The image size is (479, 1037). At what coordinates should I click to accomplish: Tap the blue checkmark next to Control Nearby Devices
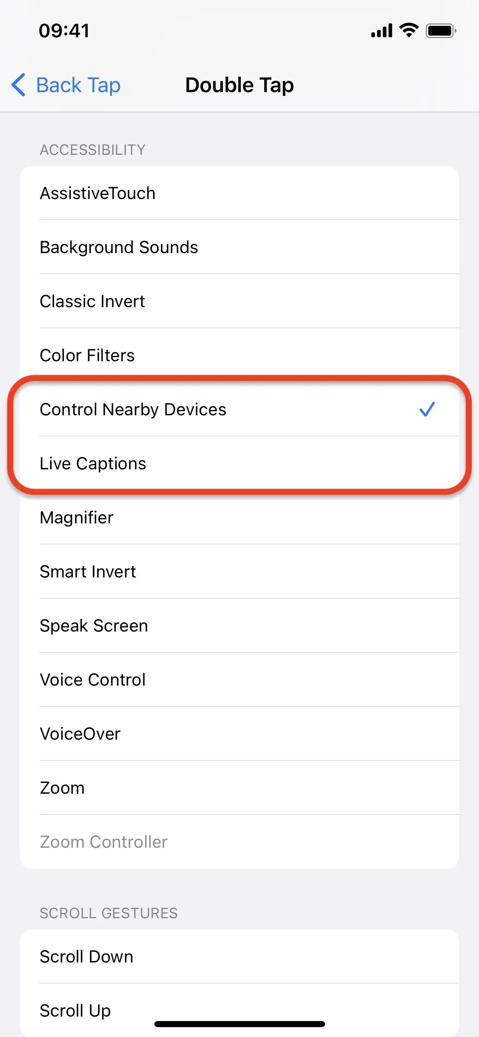coord(427,409)
